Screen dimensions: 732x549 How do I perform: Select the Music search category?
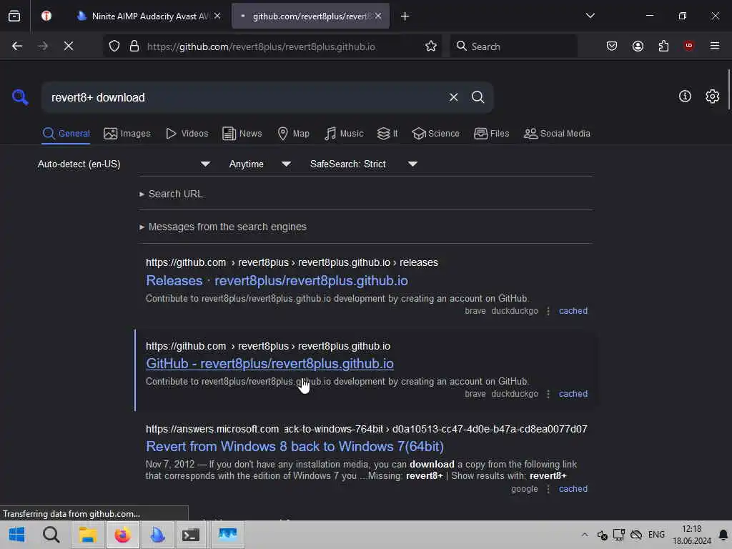pyautogui.click(x=344, y=134)
